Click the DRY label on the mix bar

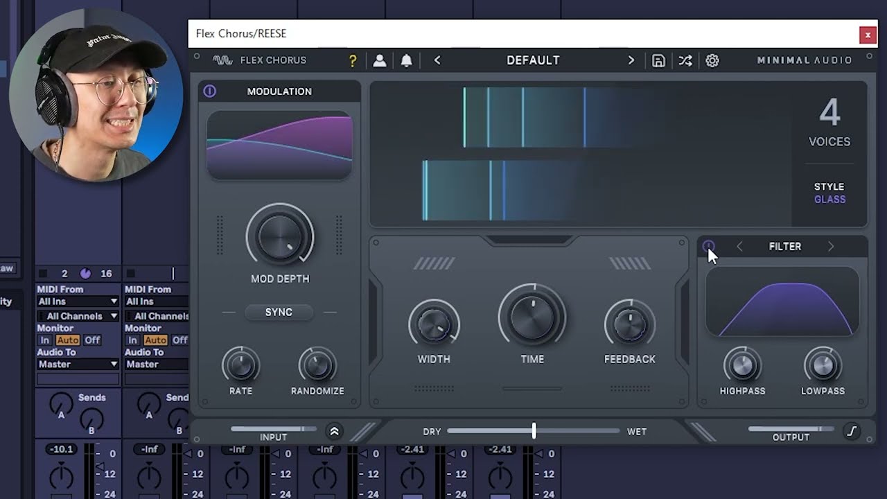[432, 432]
